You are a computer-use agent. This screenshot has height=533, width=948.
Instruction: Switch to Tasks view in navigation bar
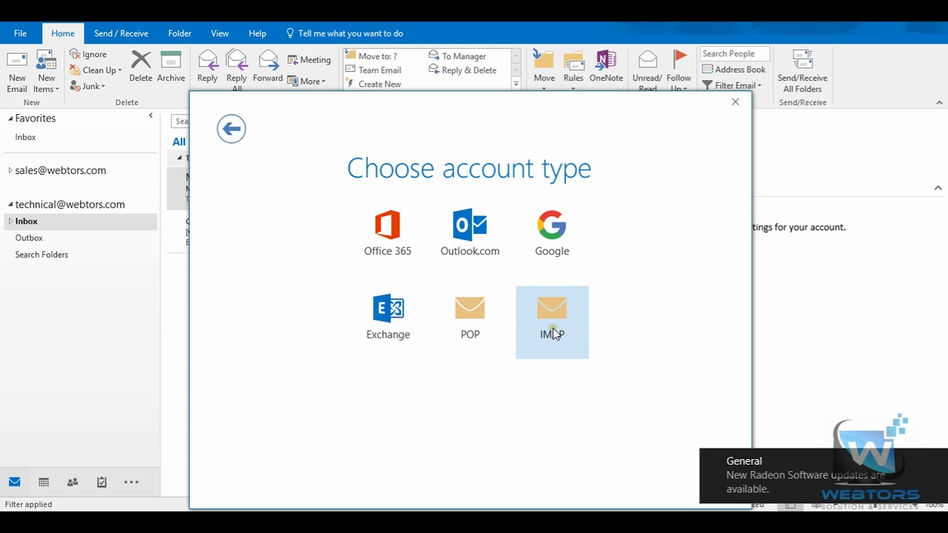(101, 482)
